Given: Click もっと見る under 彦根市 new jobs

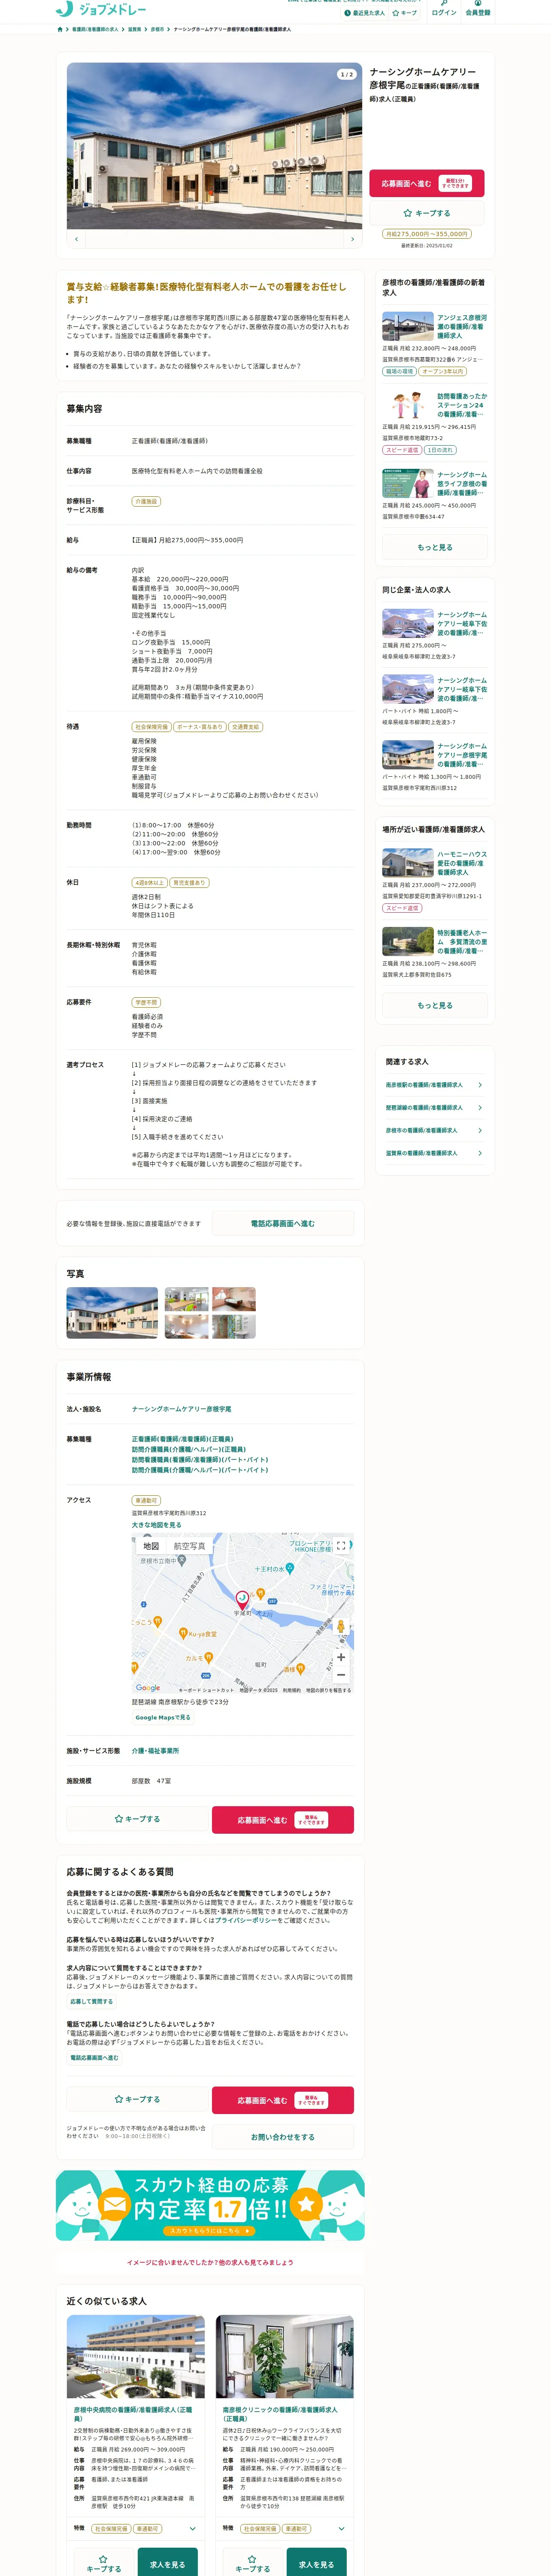Looking at the screenshot, I should (435, 547).
